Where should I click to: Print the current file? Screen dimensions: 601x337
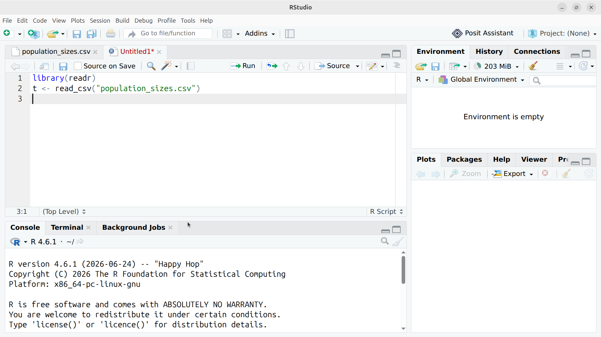(111, 34)
